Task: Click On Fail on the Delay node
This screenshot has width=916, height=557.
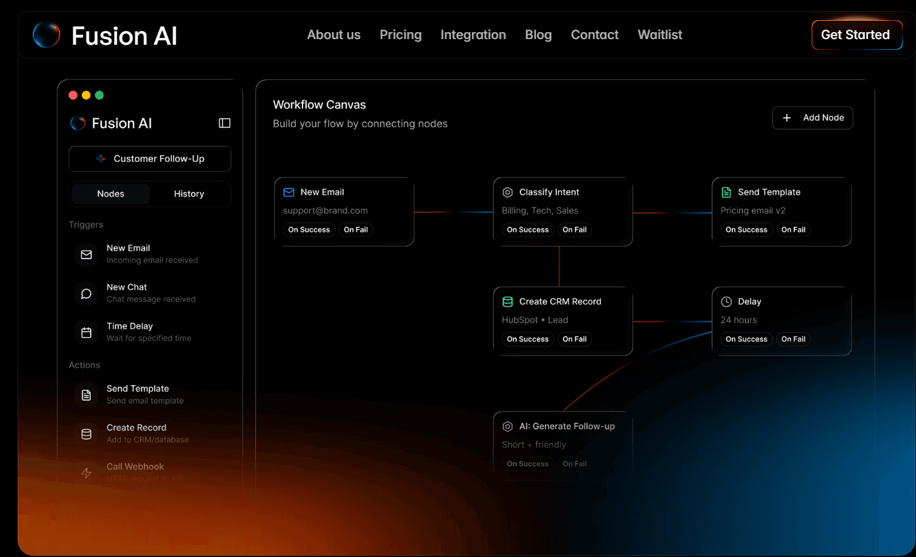Action: click(x=793, y=340)
